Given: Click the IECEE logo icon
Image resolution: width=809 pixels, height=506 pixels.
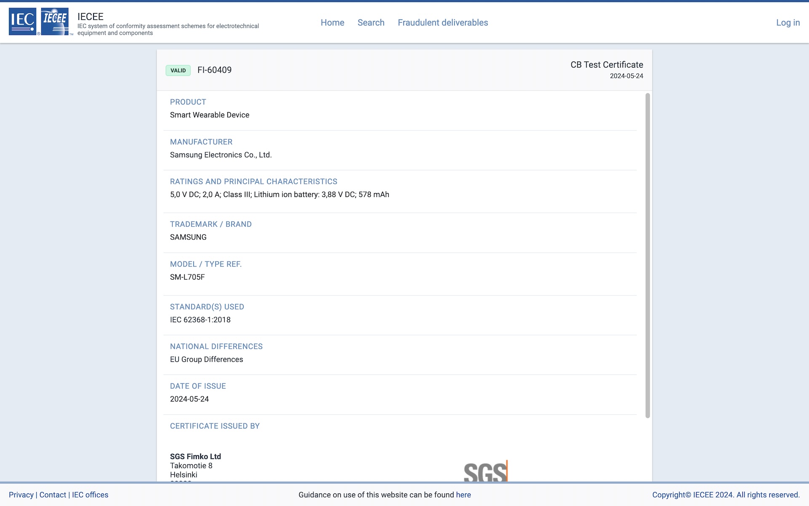Looking at the screenshot, I should pyautogui.click(x=55, y=21).
